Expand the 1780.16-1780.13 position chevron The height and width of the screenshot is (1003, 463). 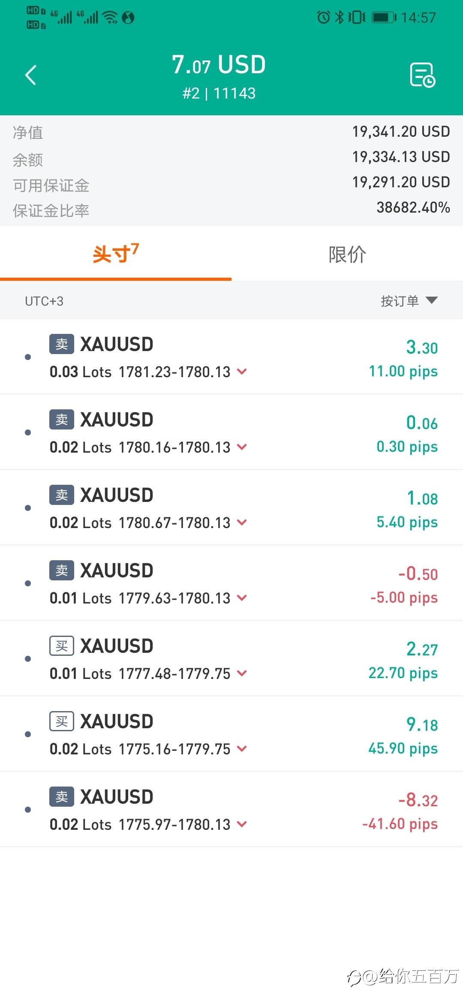tap(242, 447)
